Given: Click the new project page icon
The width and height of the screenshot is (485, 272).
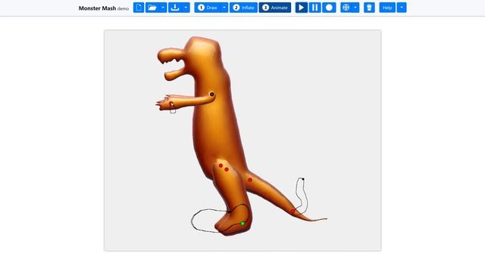Looking at the screenshot, I should pos(139,8).
